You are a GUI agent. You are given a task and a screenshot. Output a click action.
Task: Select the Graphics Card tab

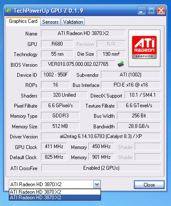click(23, 21)
